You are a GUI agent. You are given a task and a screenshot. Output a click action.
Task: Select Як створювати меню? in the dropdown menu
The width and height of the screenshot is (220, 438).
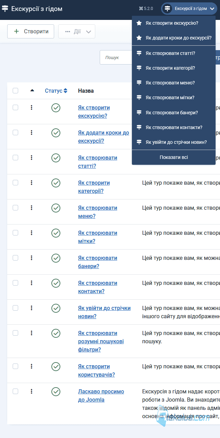(x=174, y=83)
